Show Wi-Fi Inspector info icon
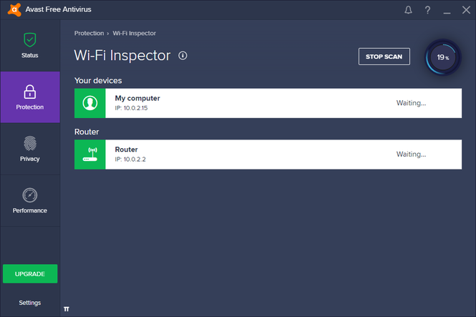 pos(183,56)
